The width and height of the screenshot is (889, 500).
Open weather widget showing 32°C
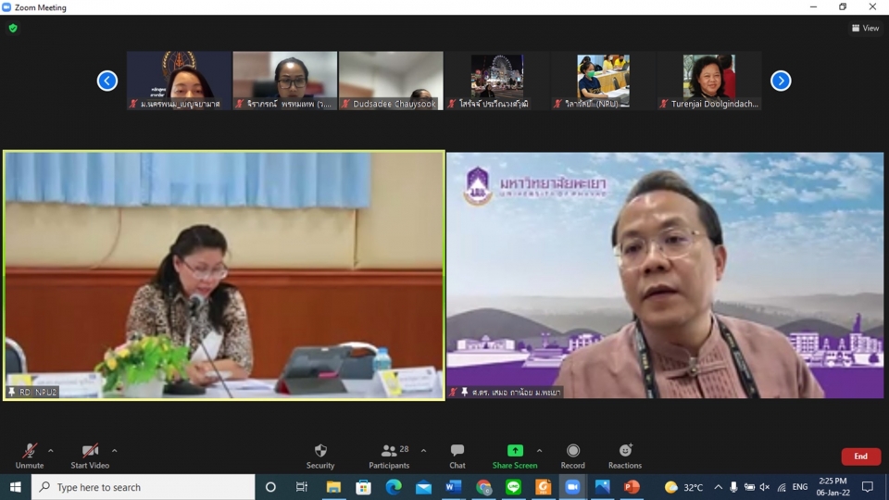tap(683, 487)
